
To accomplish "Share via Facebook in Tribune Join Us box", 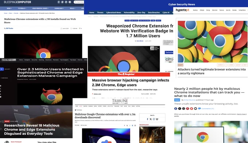I will coord(147,119).
